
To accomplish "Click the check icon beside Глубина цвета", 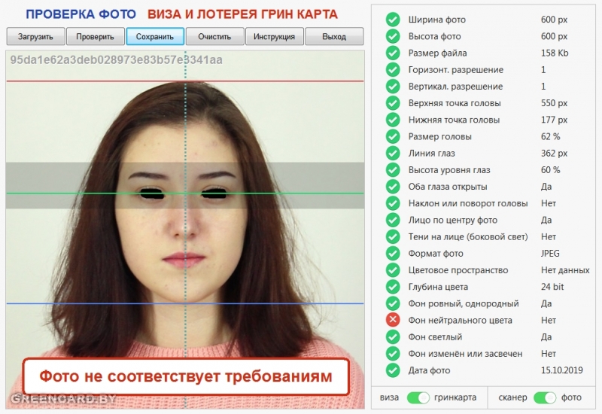I will pos(393,287).
